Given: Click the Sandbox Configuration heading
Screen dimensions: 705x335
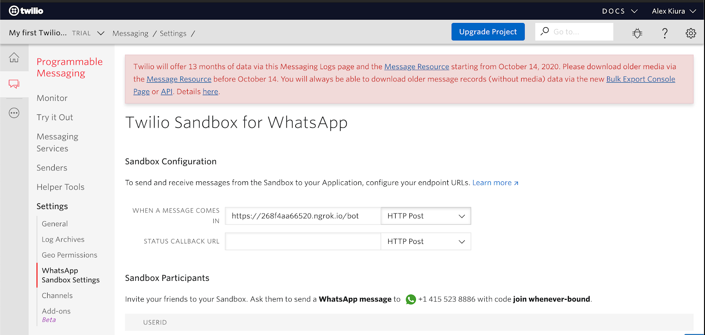Looking at the screenshot, I should (x=171, y=162).
